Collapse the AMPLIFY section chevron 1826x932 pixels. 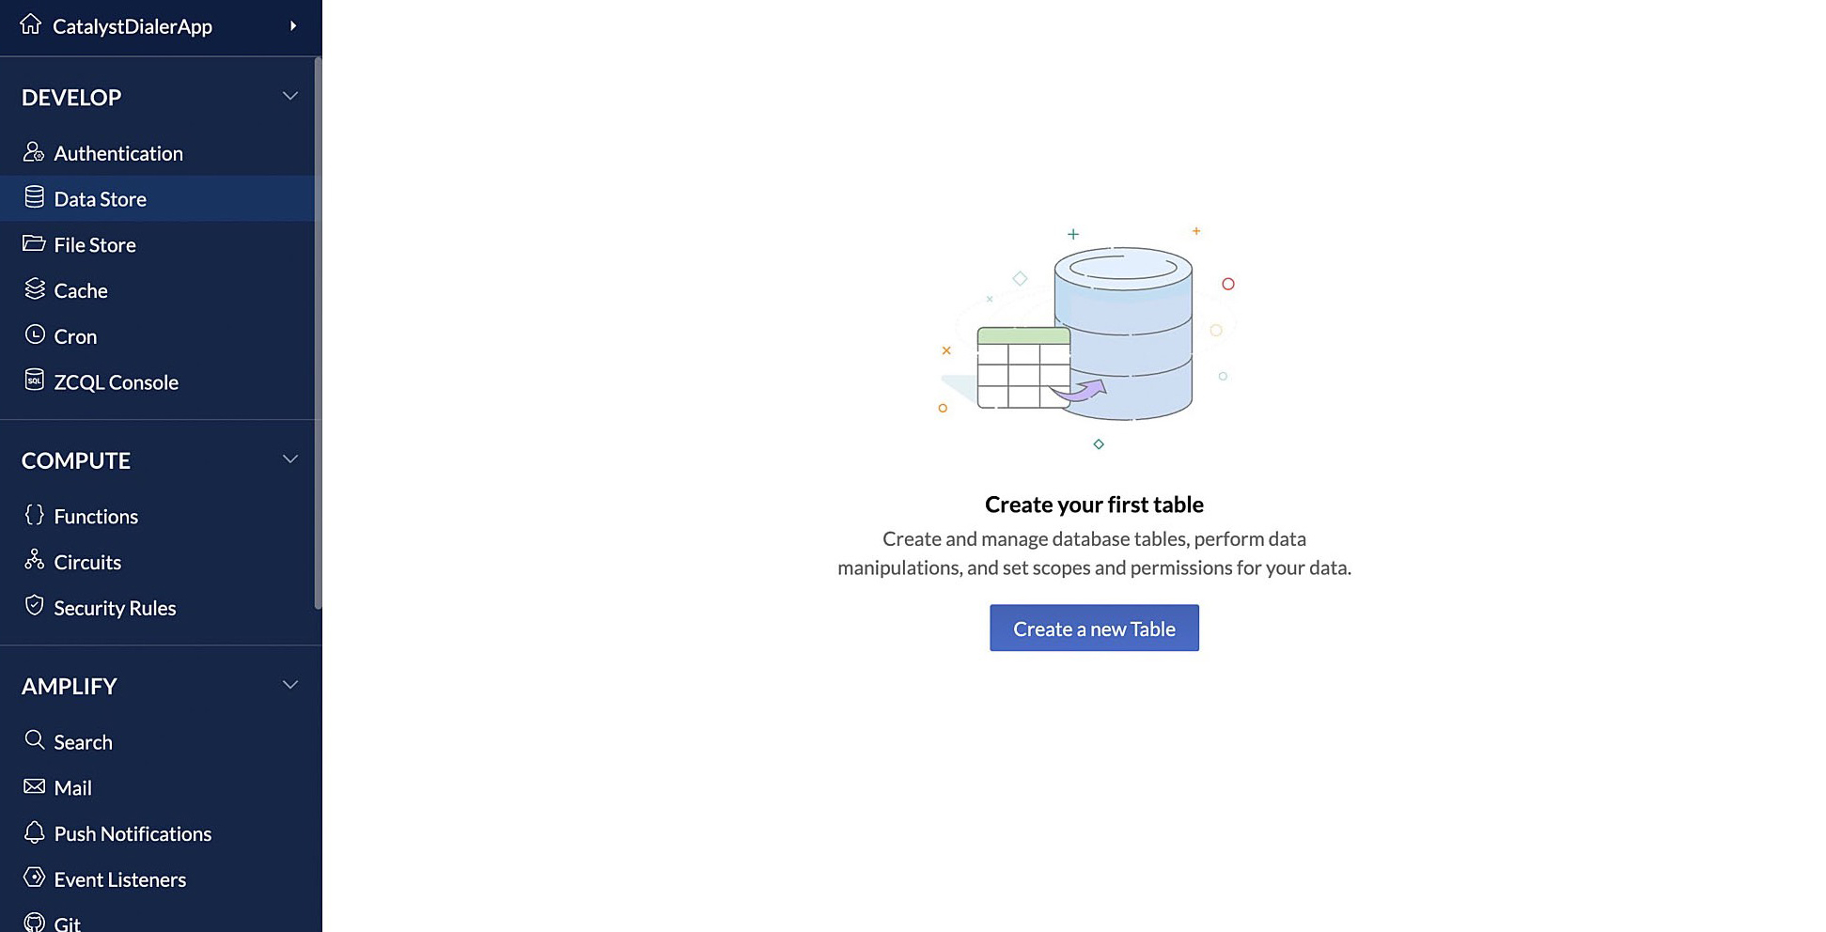290,685
